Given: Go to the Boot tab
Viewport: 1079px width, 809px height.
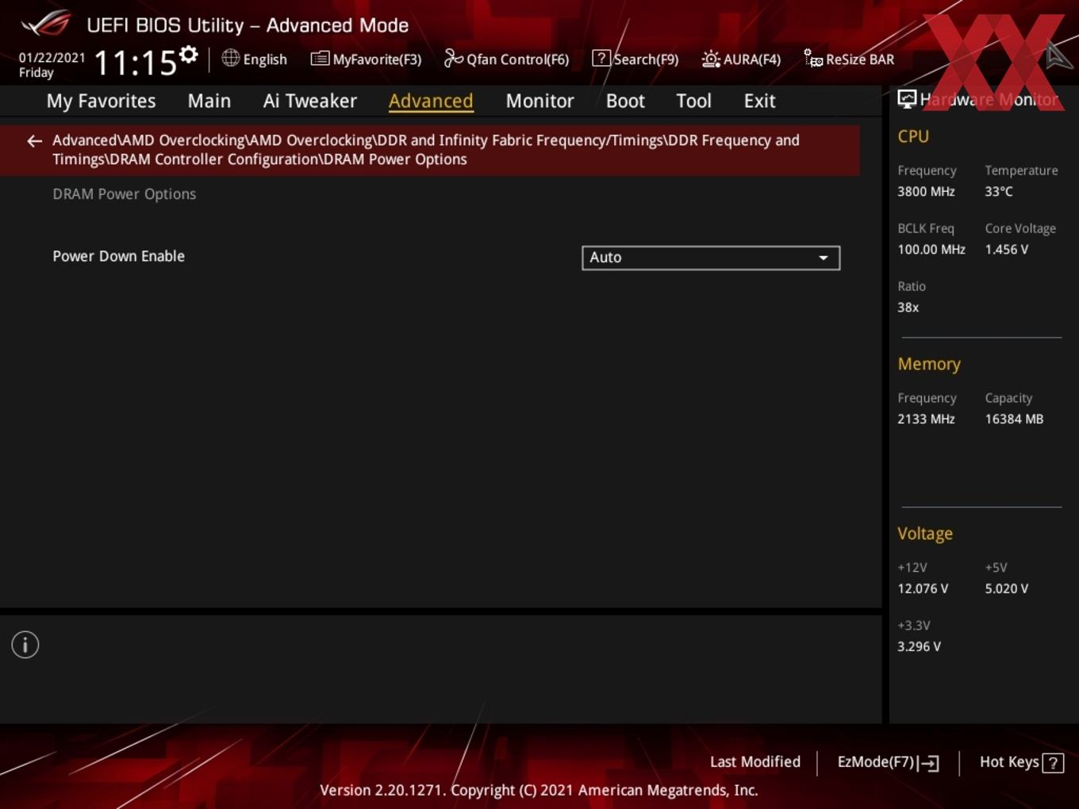Looking at the screenshot, I should click(625, 101).
